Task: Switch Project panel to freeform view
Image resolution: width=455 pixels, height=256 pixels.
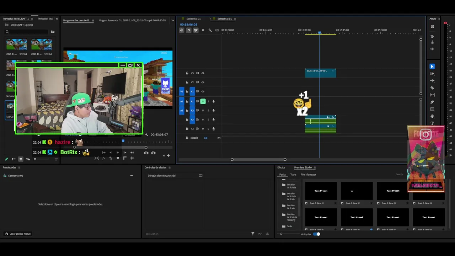Action: 28,159
